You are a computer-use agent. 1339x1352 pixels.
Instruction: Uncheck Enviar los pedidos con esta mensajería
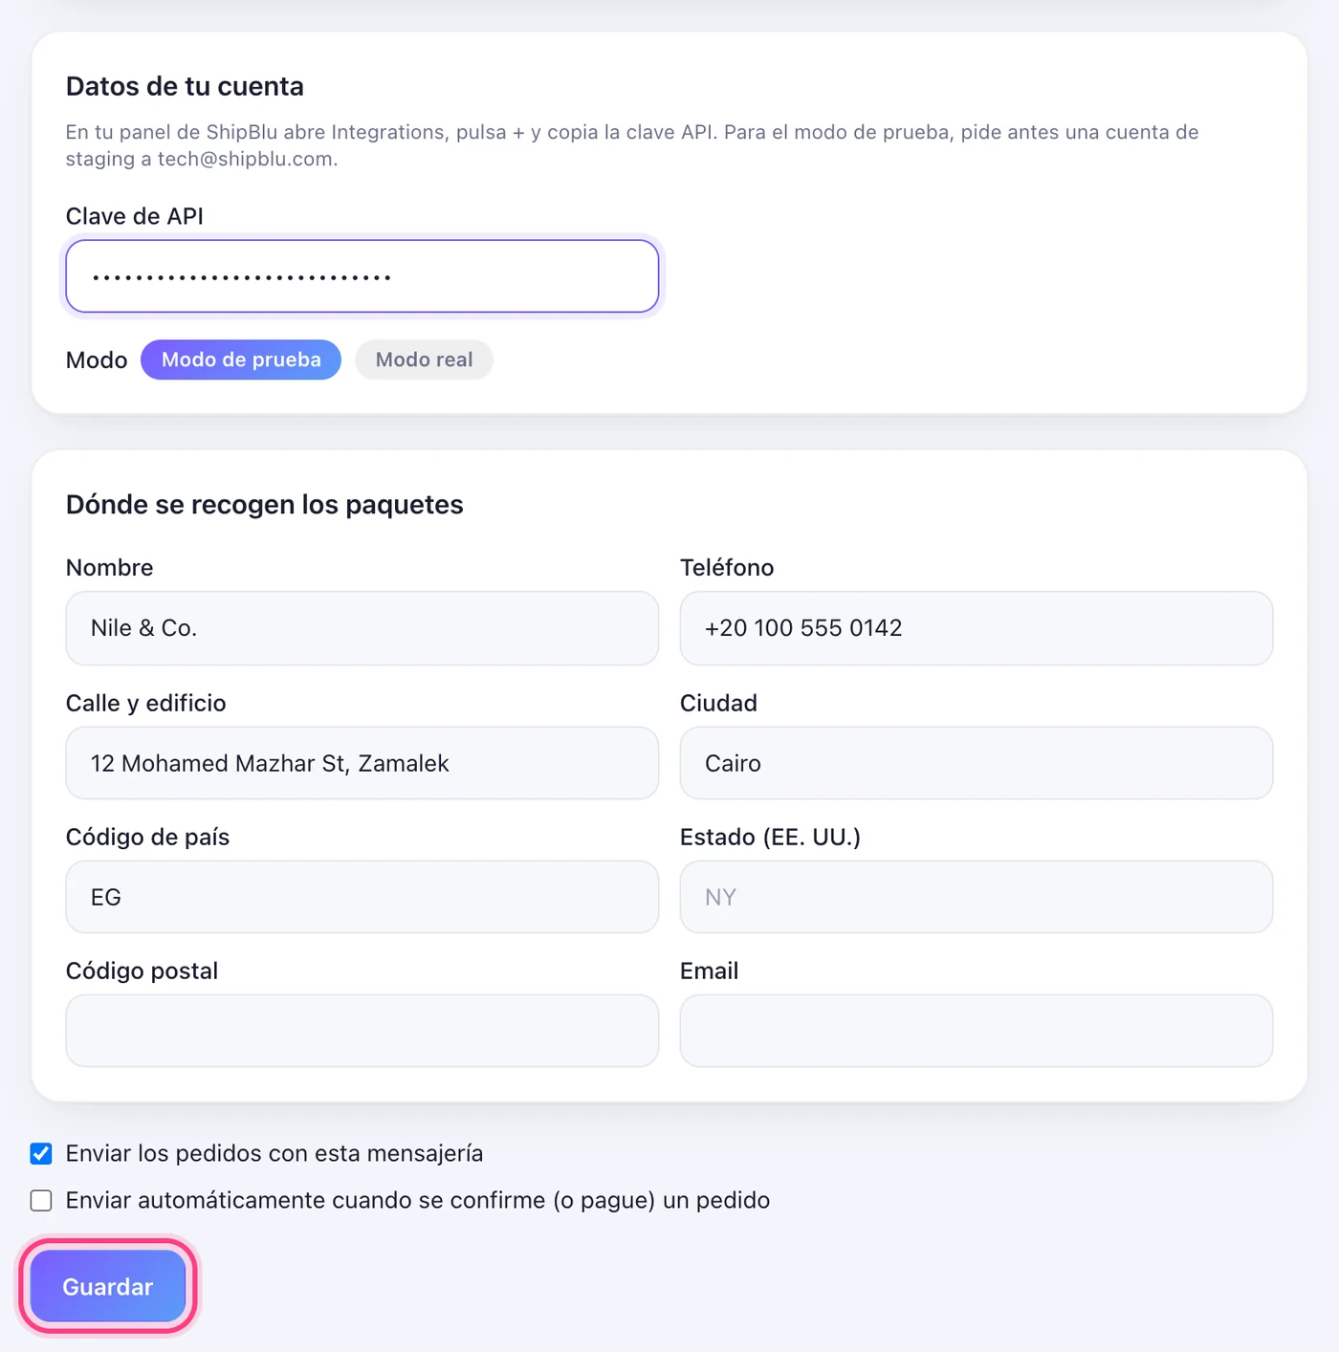click(41, 1153)
